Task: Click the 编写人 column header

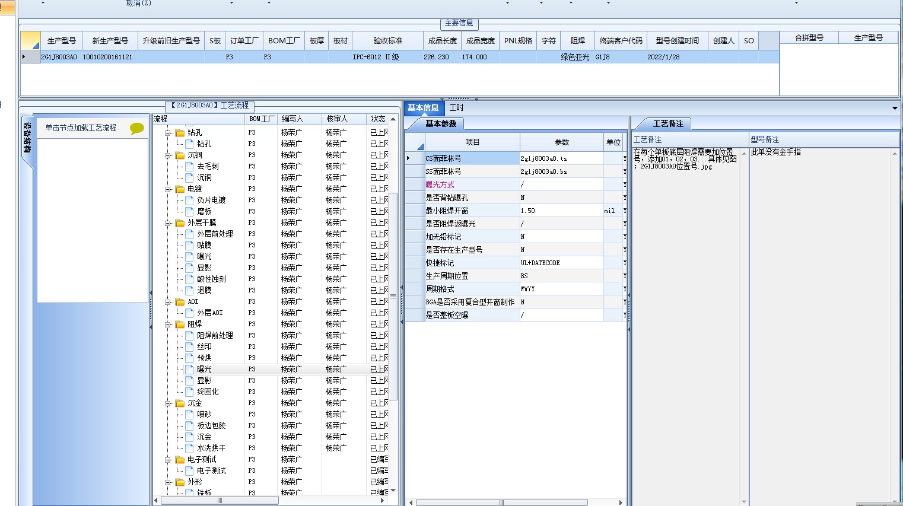Action: [300, 119]
